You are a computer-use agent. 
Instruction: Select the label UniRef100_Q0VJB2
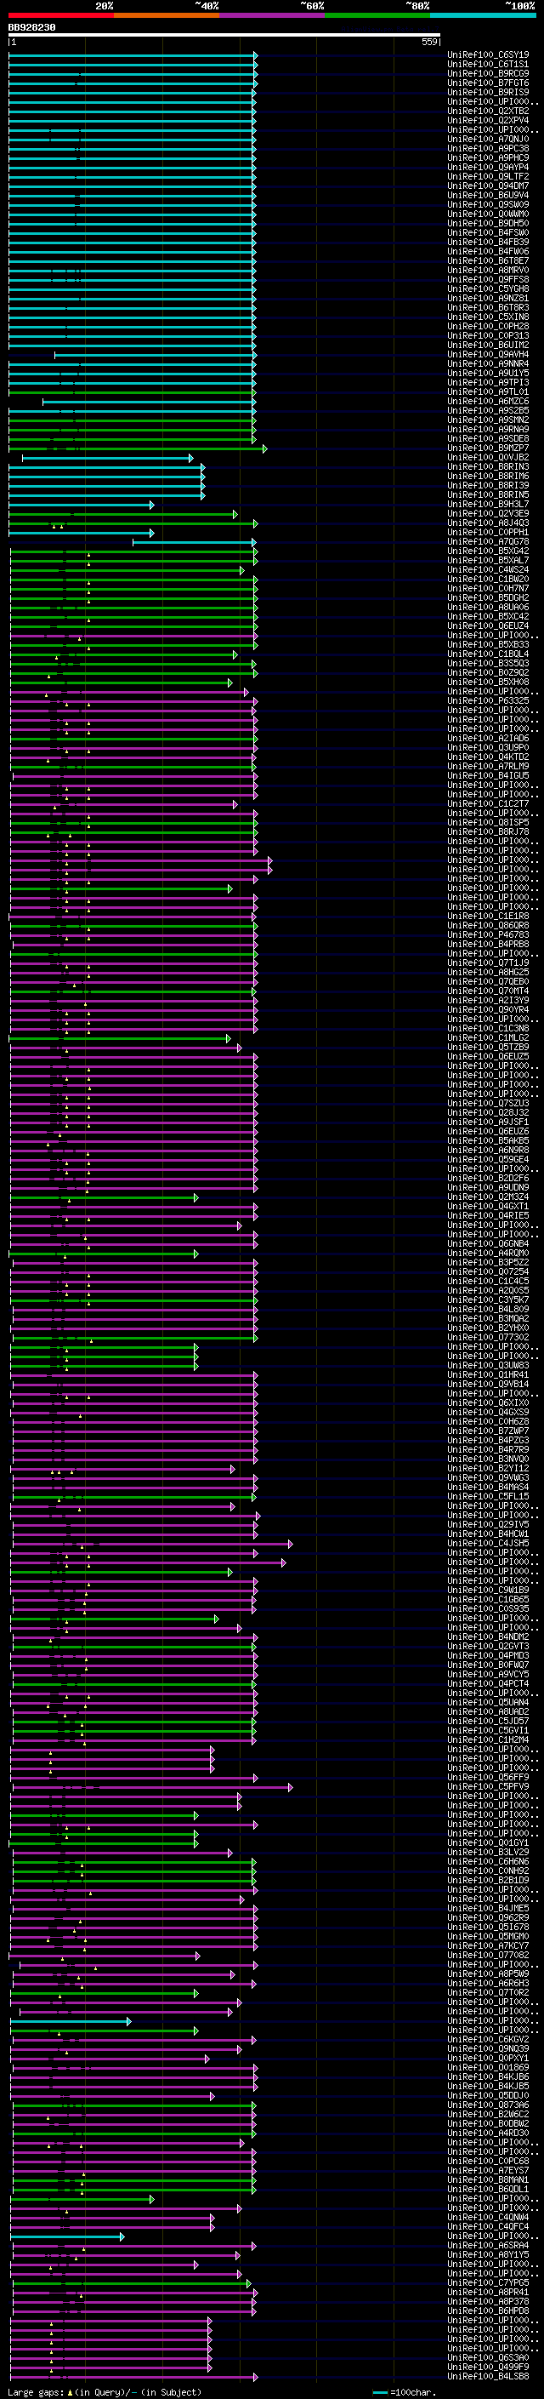pyautogui.click(x=488, y=457)
